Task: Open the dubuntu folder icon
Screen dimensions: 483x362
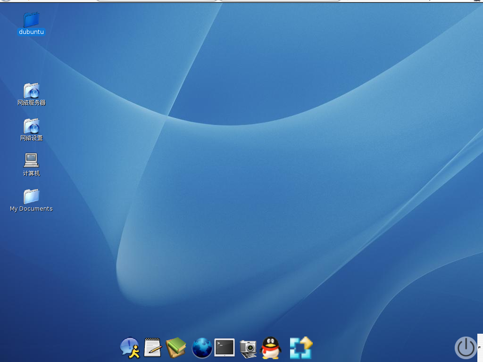Action: 31,19
